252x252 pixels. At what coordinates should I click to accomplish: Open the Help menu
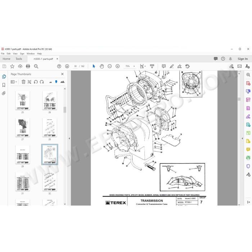(39, 54)
